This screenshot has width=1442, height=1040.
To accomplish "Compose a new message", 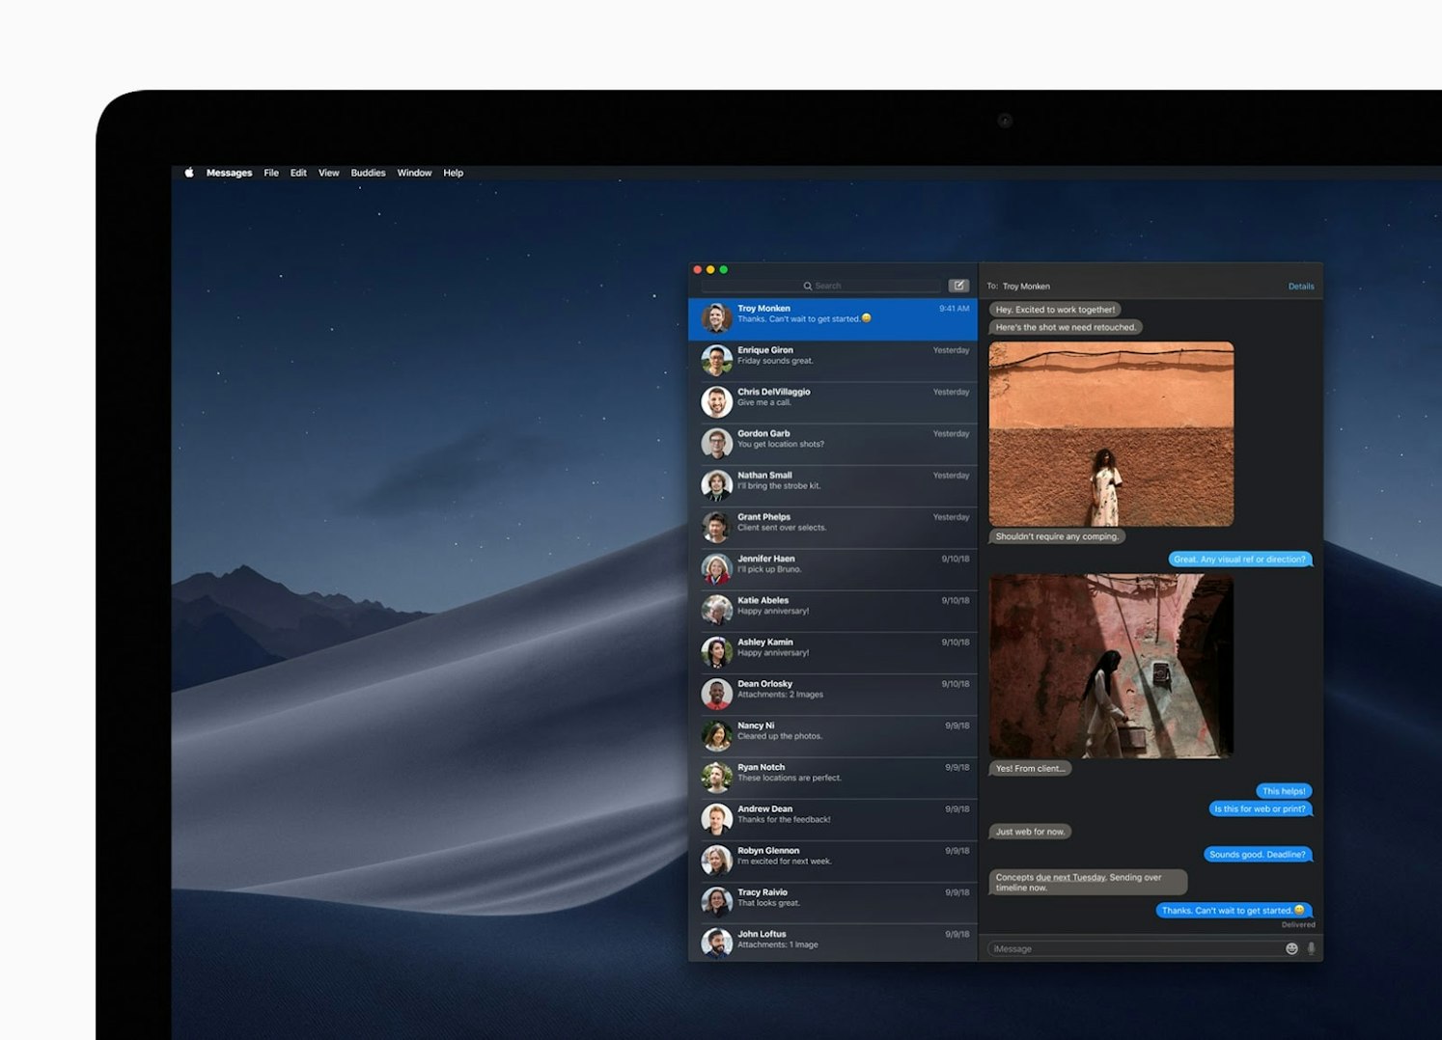I will point(958,286).
